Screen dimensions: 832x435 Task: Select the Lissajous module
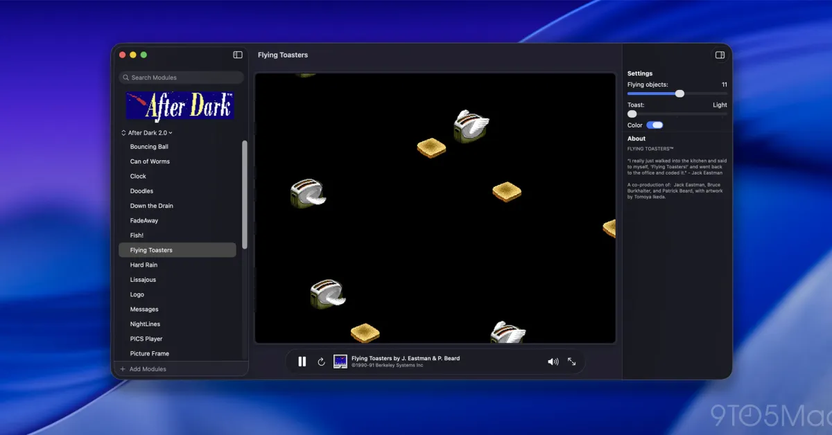coord(177,280)
